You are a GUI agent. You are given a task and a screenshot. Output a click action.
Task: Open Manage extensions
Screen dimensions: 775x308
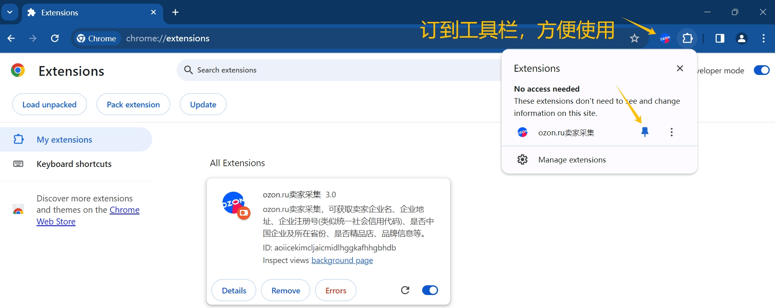599,160
